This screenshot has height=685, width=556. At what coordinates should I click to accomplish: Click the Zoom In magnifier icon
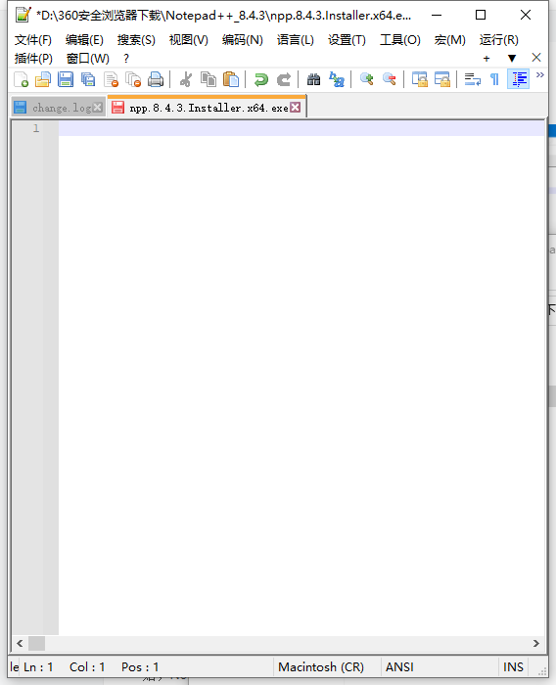pyautogui.click(x=367, y=79)
